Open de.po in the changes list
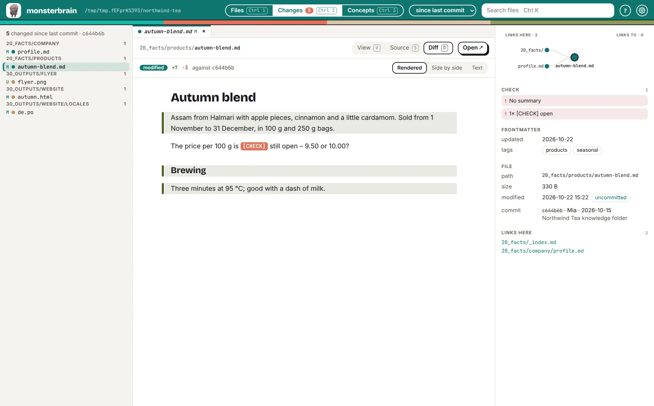 (66, 112)
